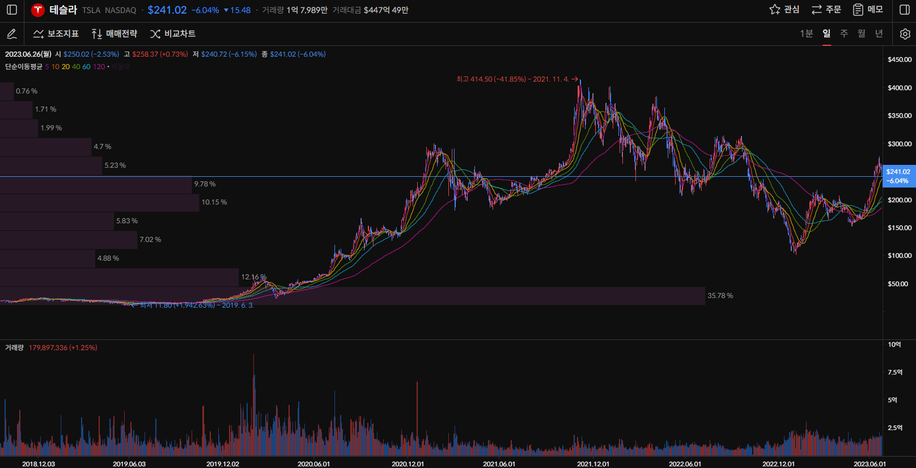Click the 2020.06.01 date axis label
916x468 pixels.
point(313,464)
